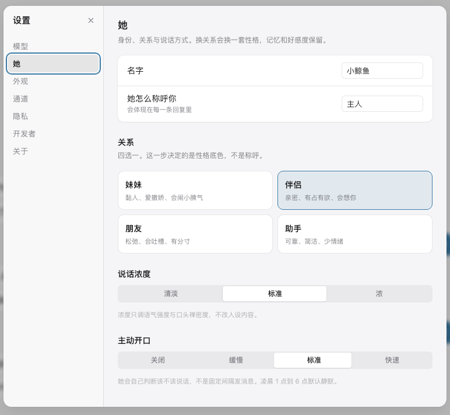Set 主动开口 to 关闭
The image size is (450, 415).
point(158,360)
